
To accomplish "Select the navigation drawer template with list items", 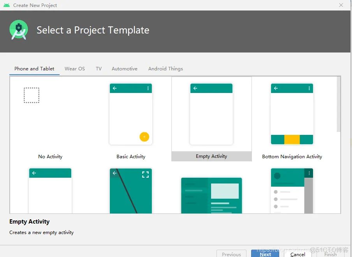I will 292,191.
